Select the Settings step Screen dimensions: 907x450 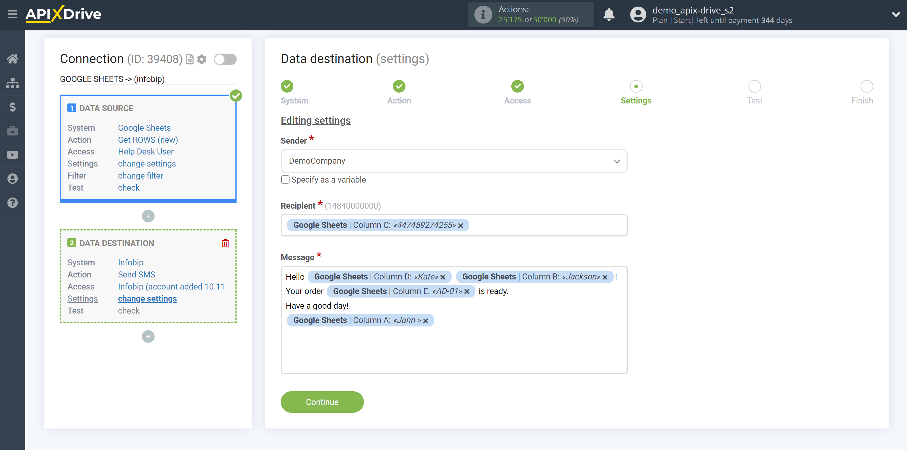636,86
